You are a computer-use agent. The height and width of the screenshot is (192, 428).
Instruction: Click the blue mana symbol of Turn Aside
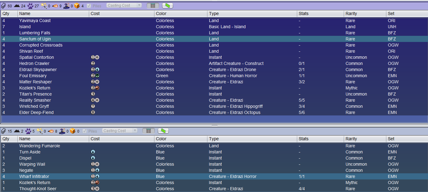[93, 152]
